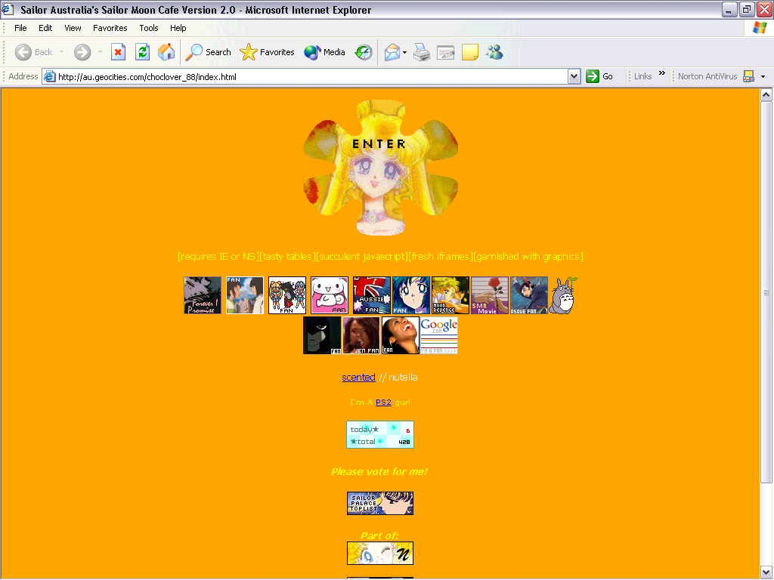The width and height of the screenshot is (774, 580).
Task: Click the vertical scrollbar thumb
Action: [x=766, y=292]
